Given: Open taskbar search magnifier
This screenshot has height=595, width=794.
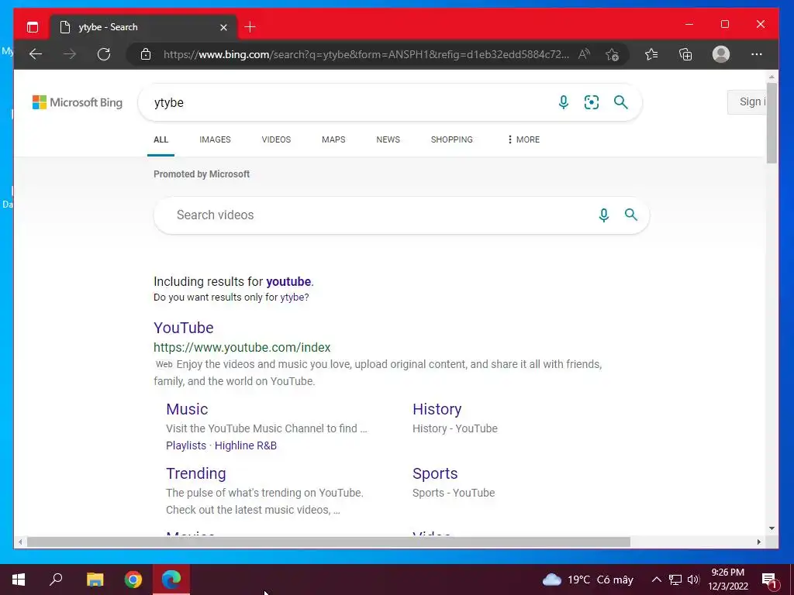Looking at the screenshot, I should 56,580.
